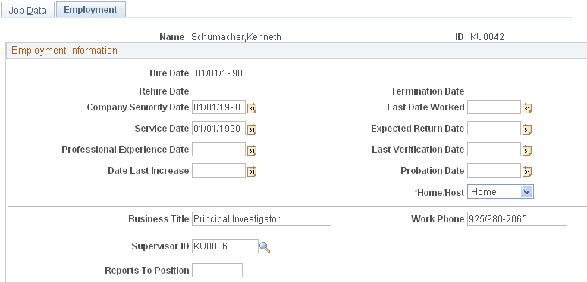This screenshot has height=282, width=587.
Task: Focus the Probation Date field
Action: coord(494,171)
